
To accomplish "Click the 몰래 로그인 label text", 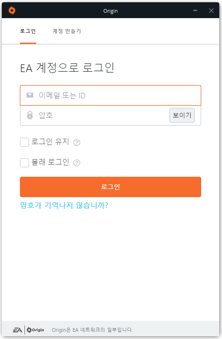I will coord(50,162).
